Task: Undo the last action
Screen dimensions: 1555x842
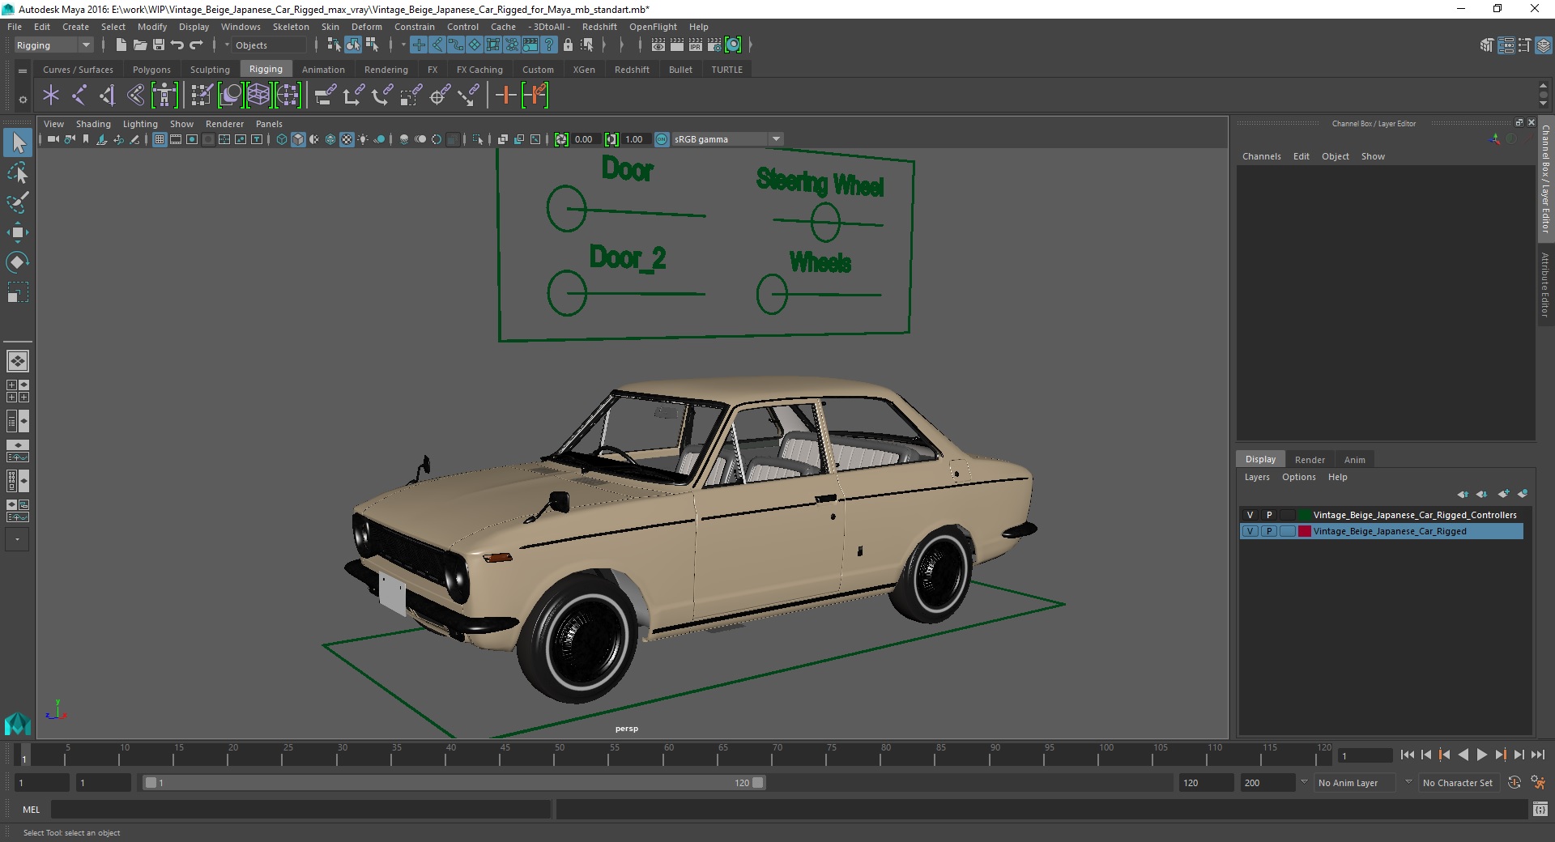Action: [177, 45]
